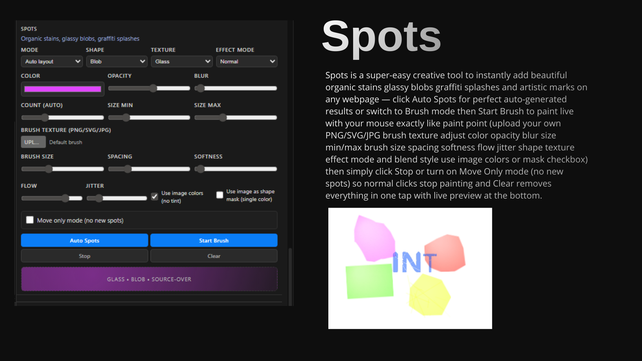
Task: Open the Texture dropdown set to Glass
Action: point(182,62)
